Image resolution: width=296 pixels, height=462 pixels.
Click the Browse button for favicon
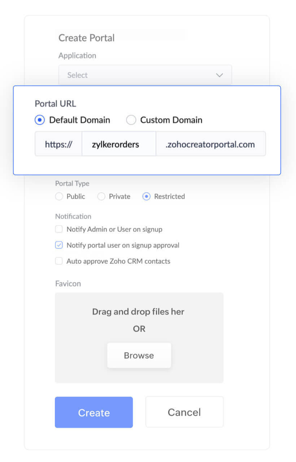click(139, 356)
